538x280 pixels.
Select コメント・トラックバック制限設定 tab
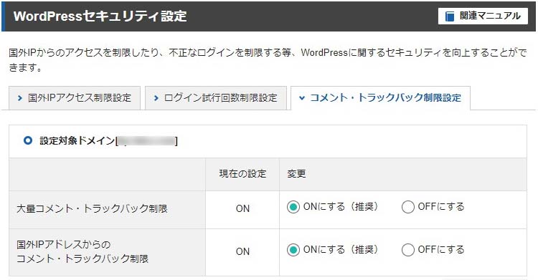tap(380, 98)
